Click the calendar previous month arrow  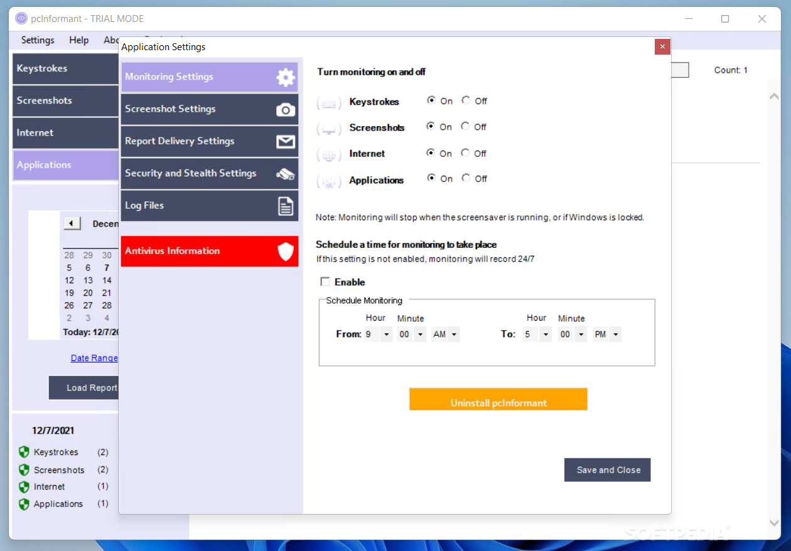pyautogui.click(x=72, y=223)
